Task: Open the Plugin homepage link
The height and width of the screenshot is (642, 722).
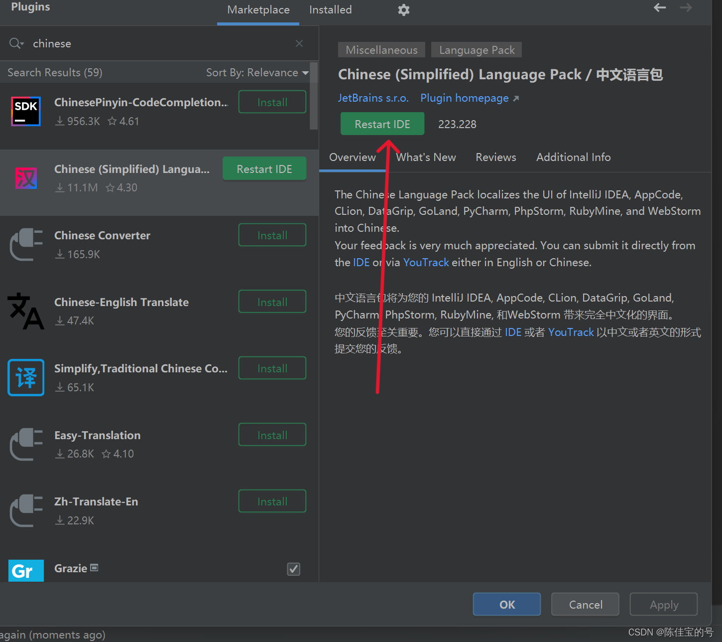Action: [470, 98]
